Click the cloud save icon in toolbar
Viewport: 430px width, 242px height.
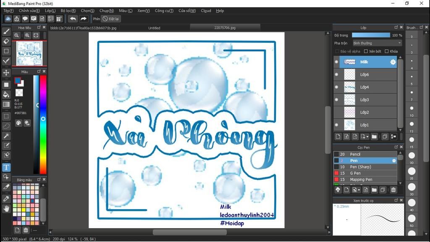click(8, 18)
